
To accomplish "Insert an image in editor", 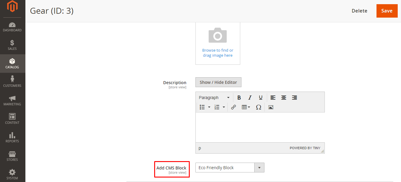I will (x=271, y=107).
